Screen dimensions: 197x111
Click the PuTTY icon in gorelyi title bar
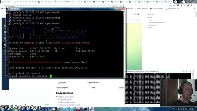click(9, 9)
